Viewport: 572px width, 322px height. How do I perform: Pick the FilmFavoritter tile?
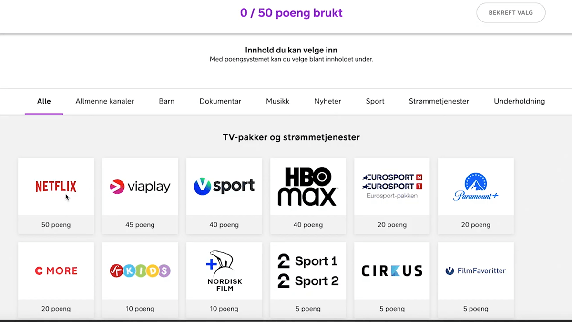click(476, 270)
